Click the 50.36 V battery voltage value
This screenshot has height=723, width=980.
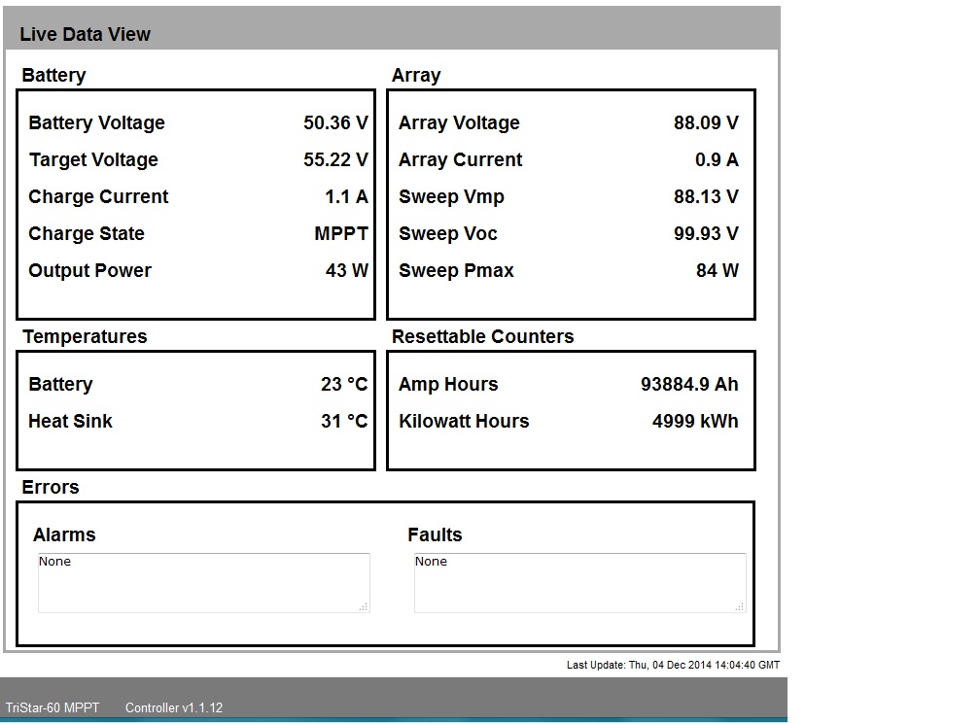[335, 122]
